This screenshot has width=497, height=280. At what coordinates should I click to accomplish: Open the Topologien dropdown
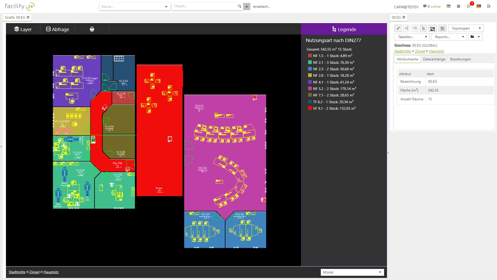tap(465, 28)
